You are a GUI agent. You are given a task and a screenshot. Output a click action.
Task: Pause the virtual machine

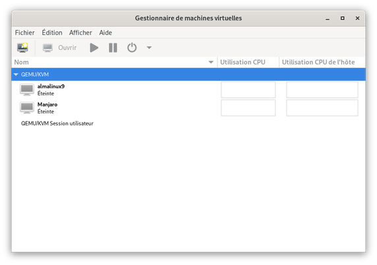point(113,47)
